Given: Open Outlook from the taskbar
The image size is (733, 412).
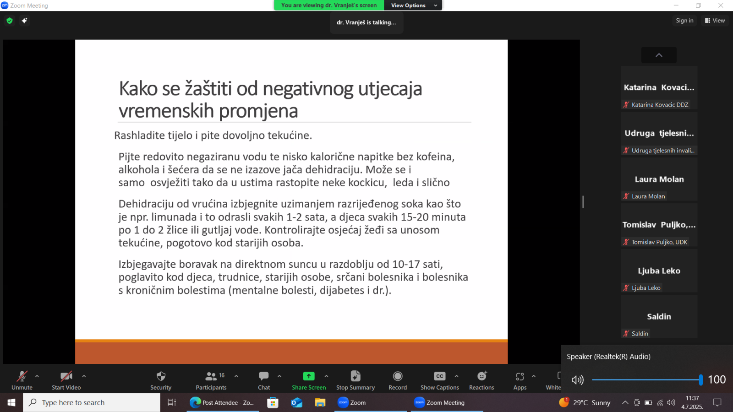Looking at the screenshot, I should 296,402.
